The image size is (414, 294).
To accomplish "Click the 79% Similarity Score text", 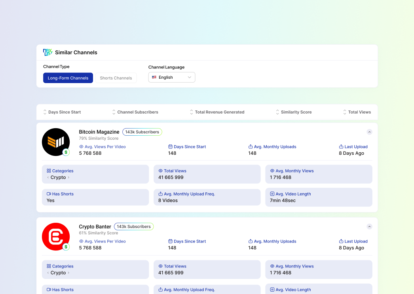I will pyautogui.click(x=99, y=138).
